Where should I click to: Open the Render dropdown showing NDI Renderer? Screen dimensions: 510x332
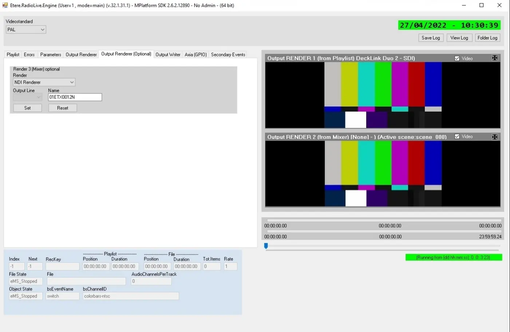click(x=44, y=82)
